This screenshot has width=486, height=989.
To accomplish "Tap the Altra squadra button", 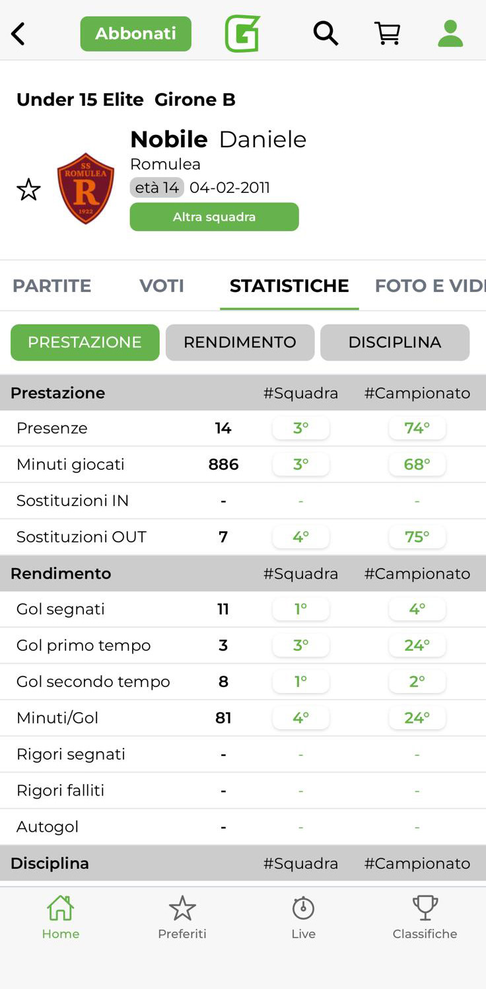I will pos(214,217).
